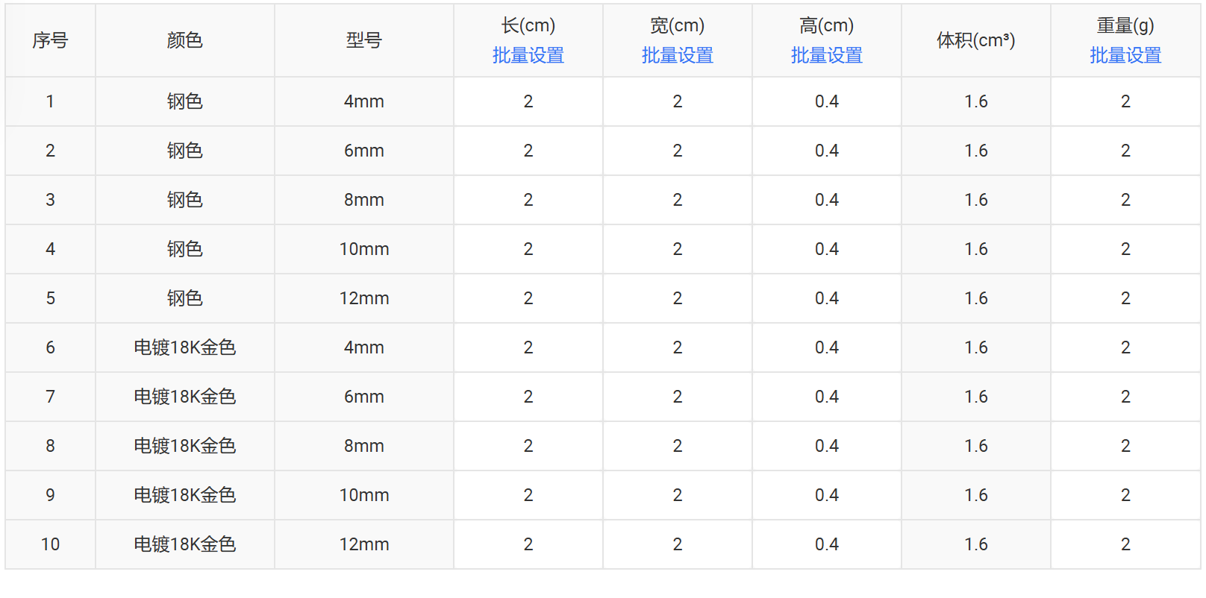Image resolution: width=1206 pixels, height=598 pixels.
Task: Click height value 0.4 in row 3
Action: tap(826, 200)
